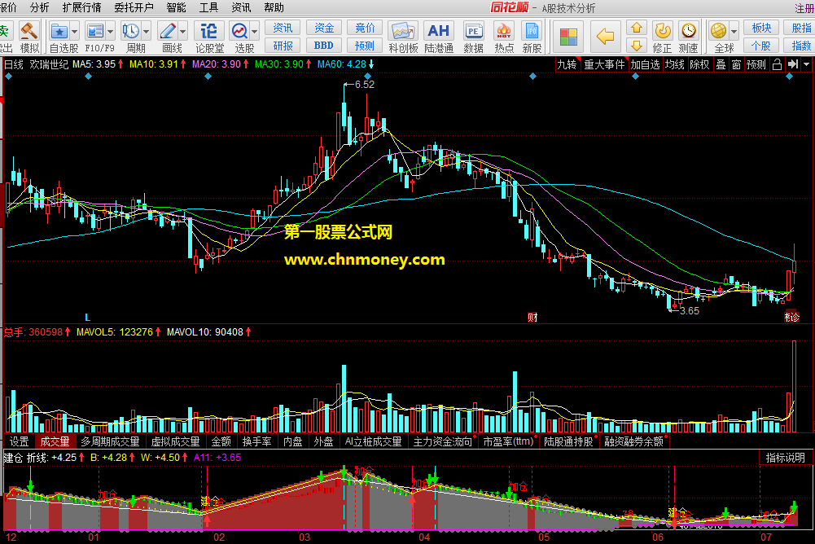Toggle 除权 ex-rights adjustment

(x=699, y=64)
